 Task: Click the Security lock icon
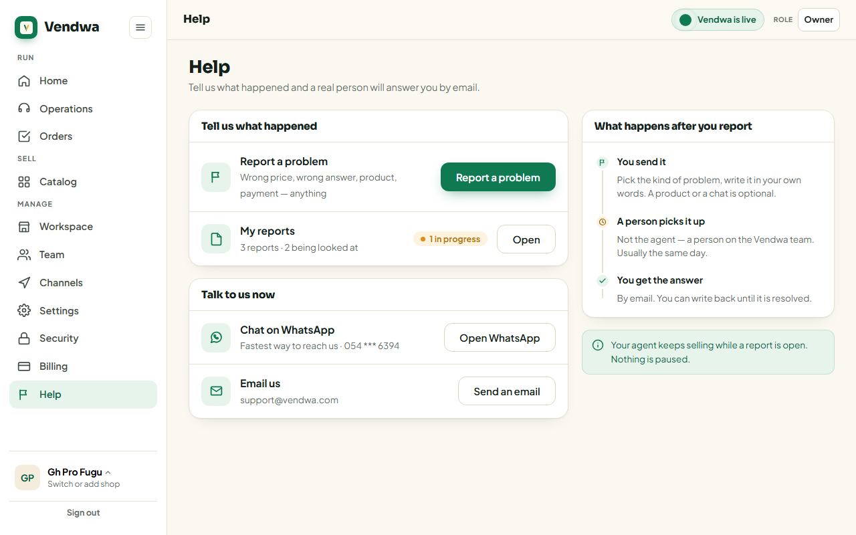[x=24, y=338]
